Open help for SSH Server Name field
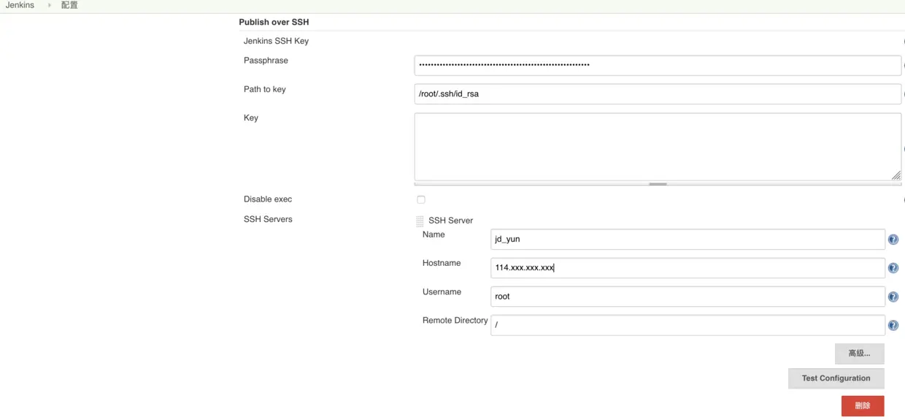Image resolution: width=905 pixels, height=420 pixels. coord(893,240)
